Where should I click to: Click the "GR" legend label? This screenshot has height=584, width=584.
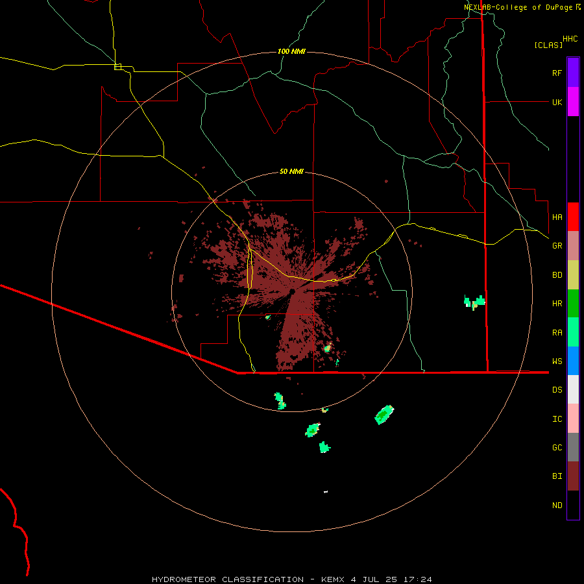tap(557, 246)
